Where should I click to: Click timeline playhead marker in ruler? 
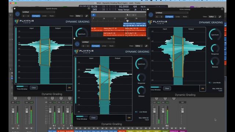(x=127, y=21)
